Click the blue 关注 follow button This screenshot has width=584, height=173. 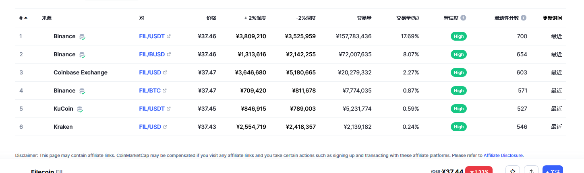(553, 171)
